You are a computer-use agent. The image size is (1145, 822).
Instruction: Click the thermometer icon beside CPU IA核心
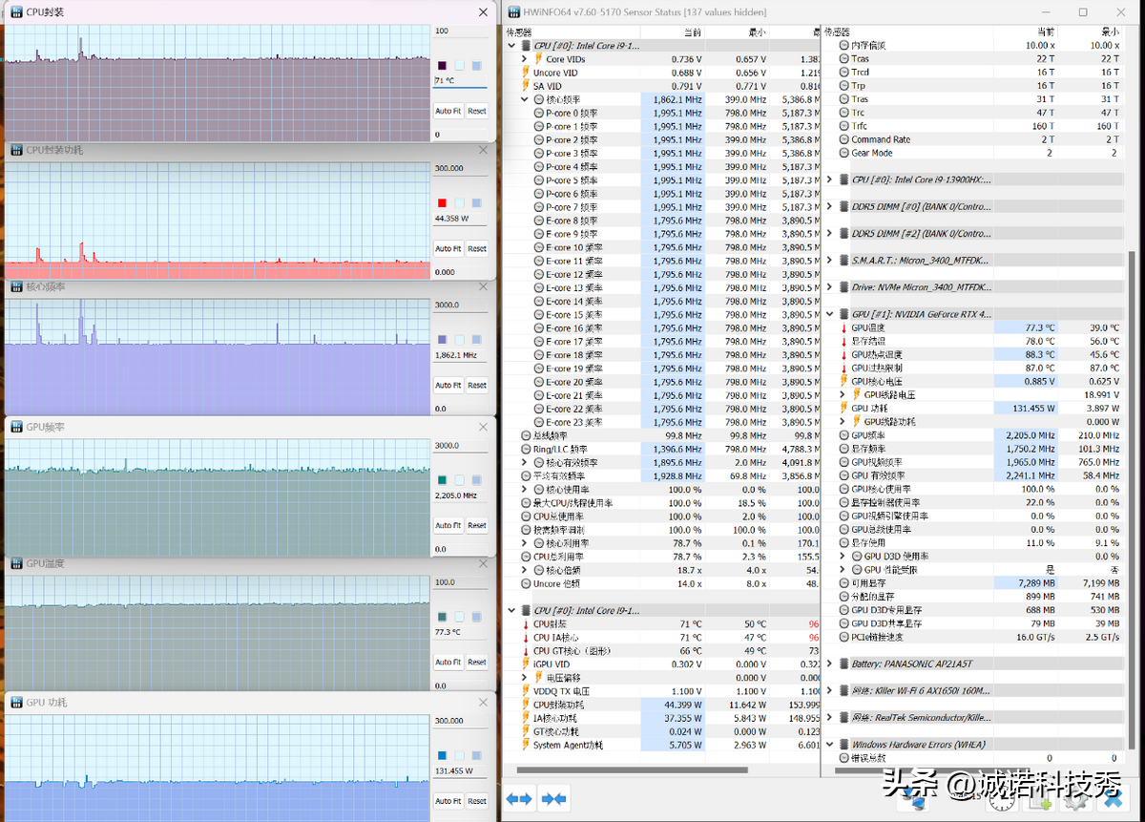point(525,637)
